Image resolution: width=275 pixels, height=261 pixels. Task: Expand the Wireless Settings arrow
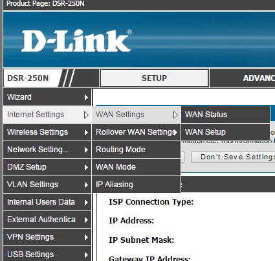click(x=86, y=132)
